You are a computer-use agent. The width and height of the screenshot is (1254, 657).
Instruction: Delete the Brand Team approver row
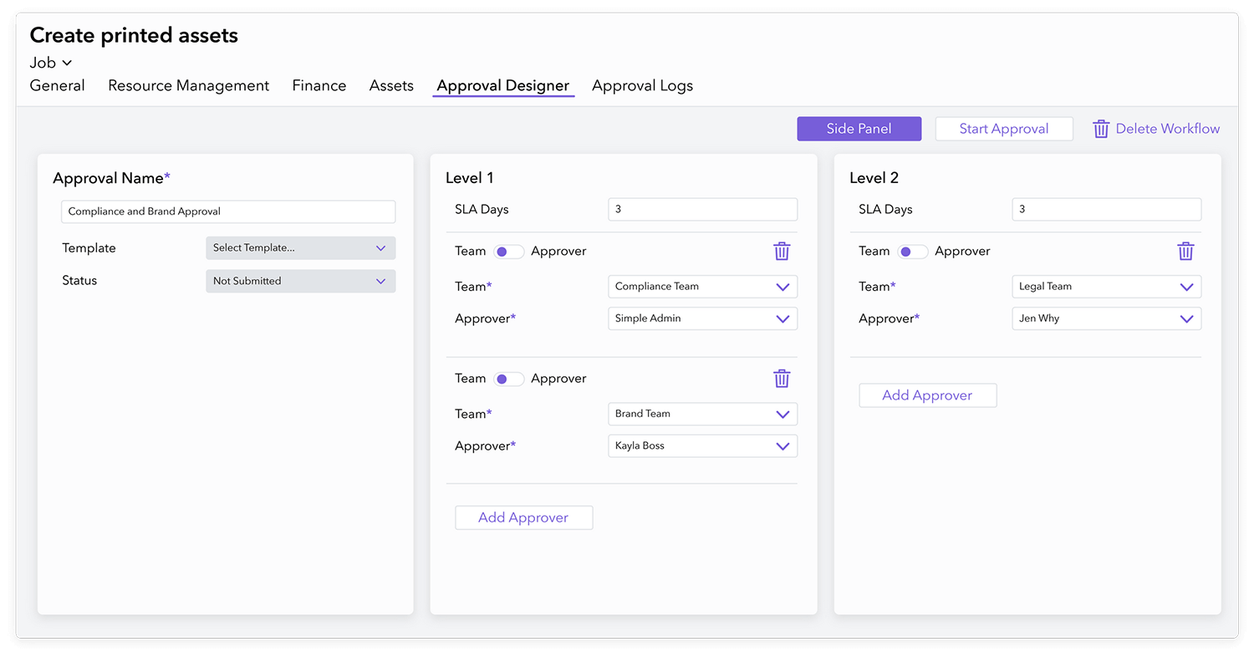coord(782,379)
